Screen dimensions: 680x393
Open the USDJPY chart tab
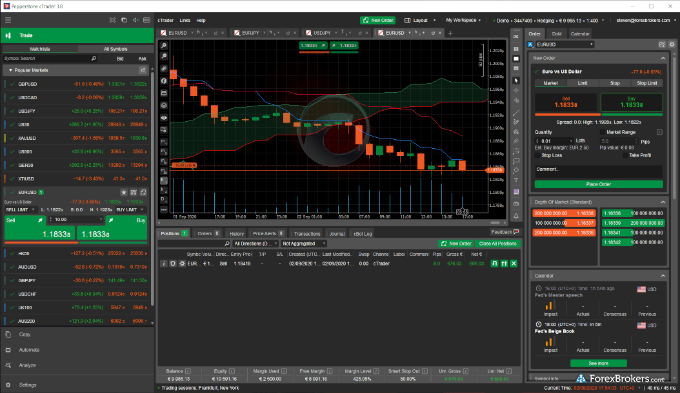322,33
